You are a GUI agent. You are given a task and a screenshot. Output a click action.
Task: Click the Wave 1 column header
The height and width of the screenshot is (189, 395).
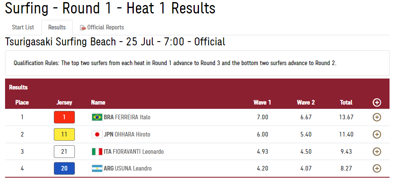pyautogui.click(x=262, y=102)
